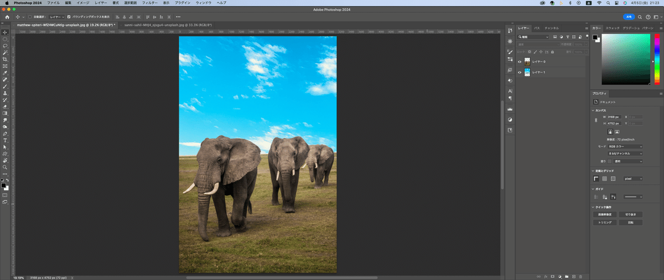This screenshot has width=664, height=280.
Task: Click the add layer mask icon
Action: click(552, 276)
